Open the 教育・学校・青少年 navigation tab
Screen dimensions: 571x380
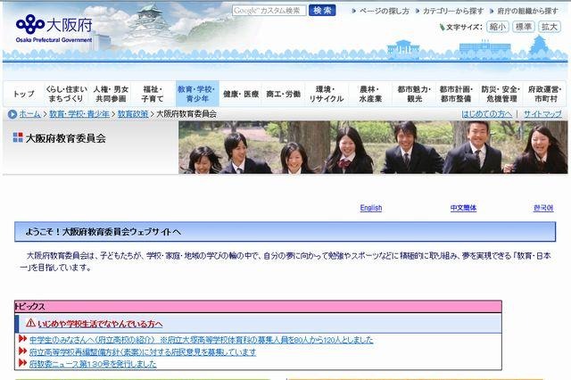tap(196, 94)
